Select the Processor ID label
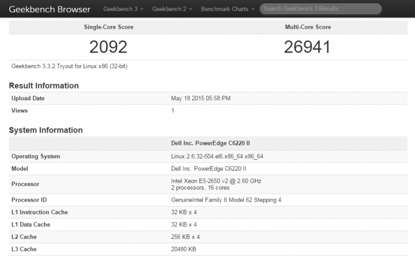 click(29, 200)
